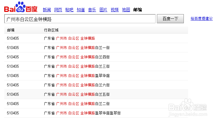The image size is (220, 122).
Task: Switch to 图片 image search
Action: [x=103, y=10]
